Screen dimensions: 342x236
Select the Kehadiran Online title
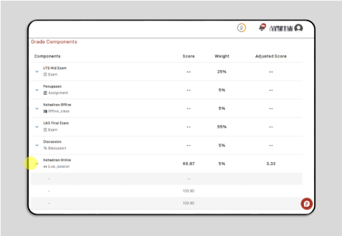pyautogui.click(x=57, y=160)
